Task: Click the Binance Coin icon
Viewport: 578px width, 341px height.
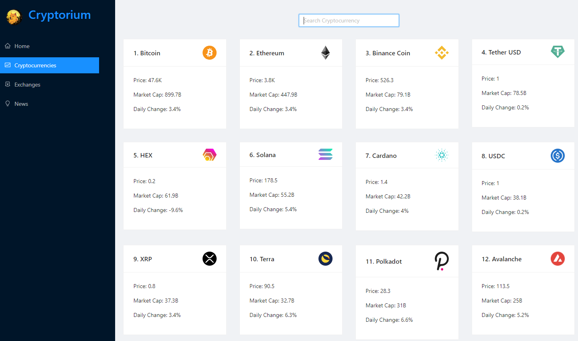Action: 442,52
